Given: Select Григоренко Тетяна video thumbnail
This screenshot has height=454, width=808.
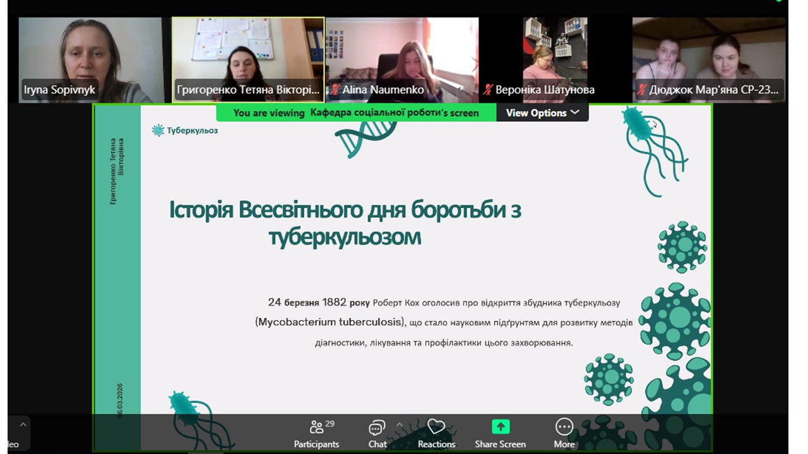Looking at the screenshot, I should (x=248, y=60).
